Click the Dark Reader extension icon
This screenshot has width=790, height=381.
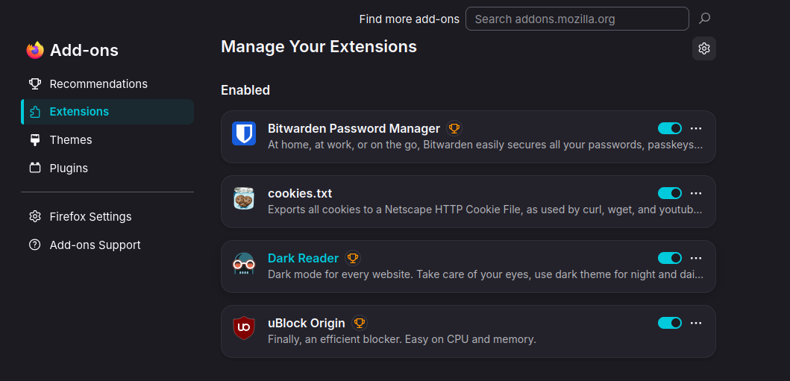click(244, 263)
